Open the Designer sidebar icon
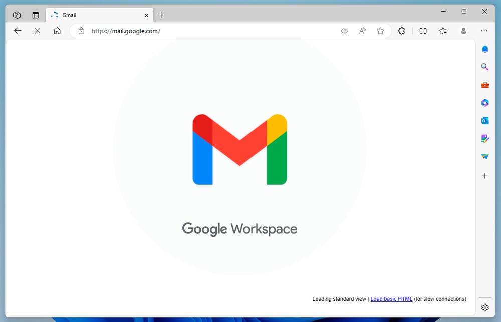501x322 pixels. click(x=485, y=138)
